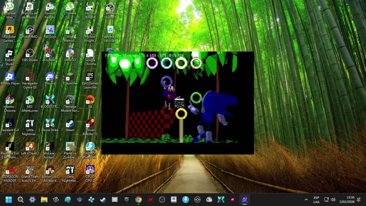This screenshot has height=206, width=366.
Task: Click the taskbar Search magnifier
Action: (21, 199)
